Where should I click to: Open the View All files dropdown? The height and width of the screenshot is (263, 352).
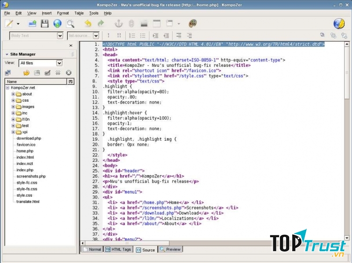click(x=59, y=63)
